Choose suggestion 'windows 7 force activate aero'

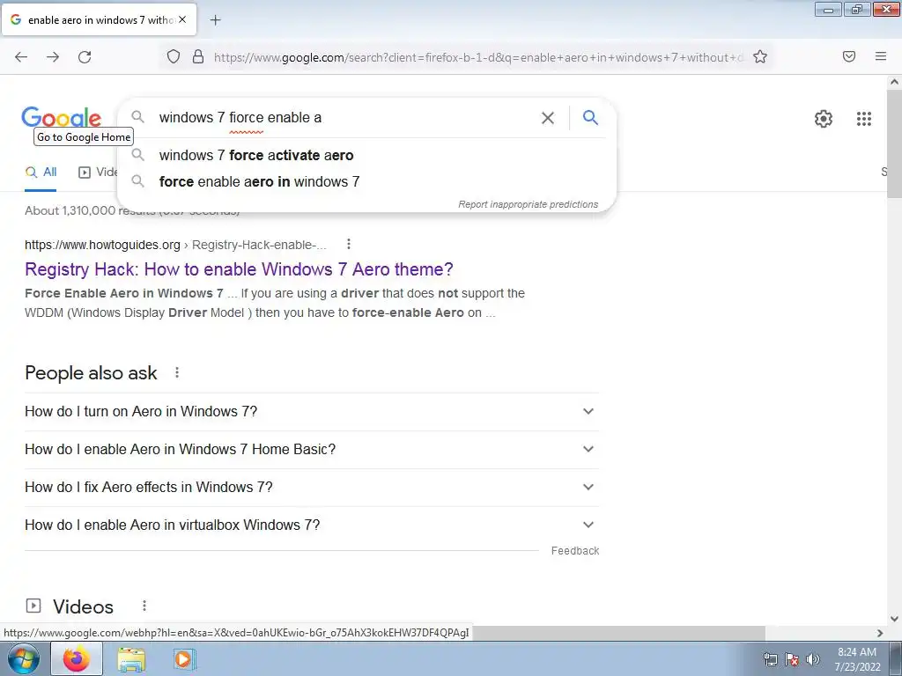tap(366, 155)
